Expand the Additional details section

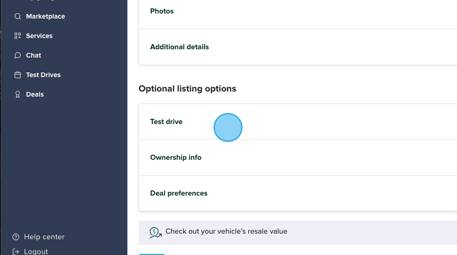point(179,47)
